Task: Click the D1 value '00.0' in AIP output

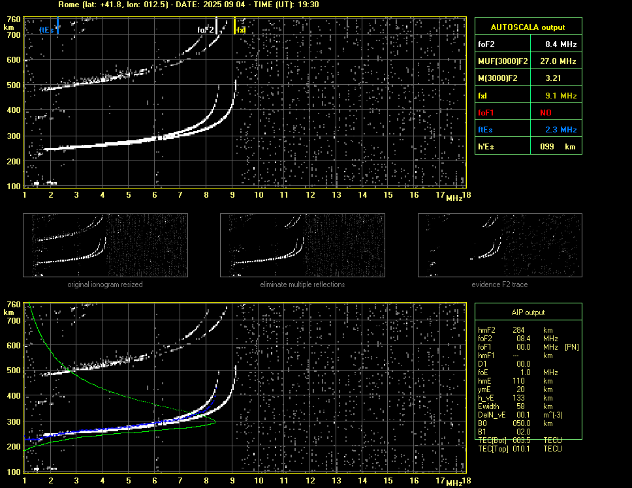Action: [524, 364]
